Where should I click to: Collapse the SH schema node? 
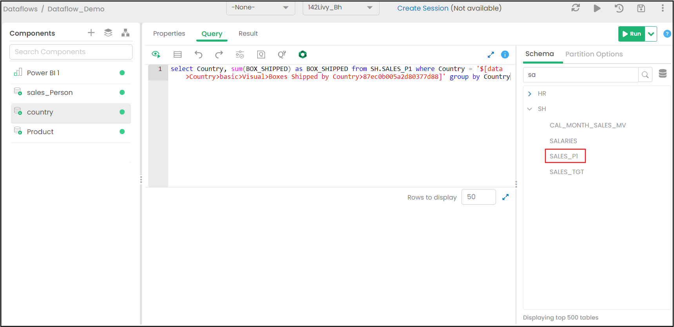tap(530, 109)
